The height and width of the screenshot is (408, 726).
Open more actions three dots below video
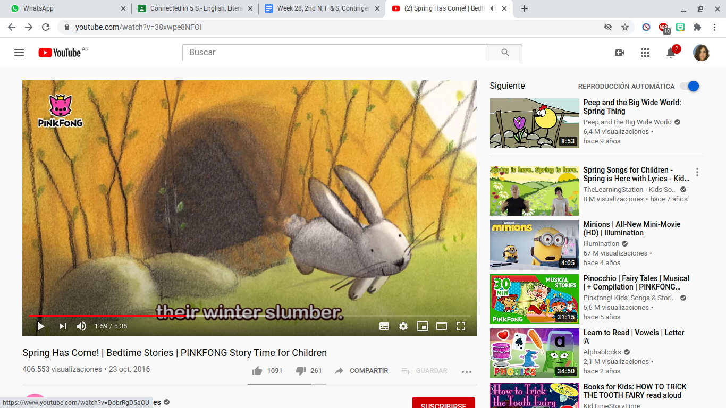point(467,371)
